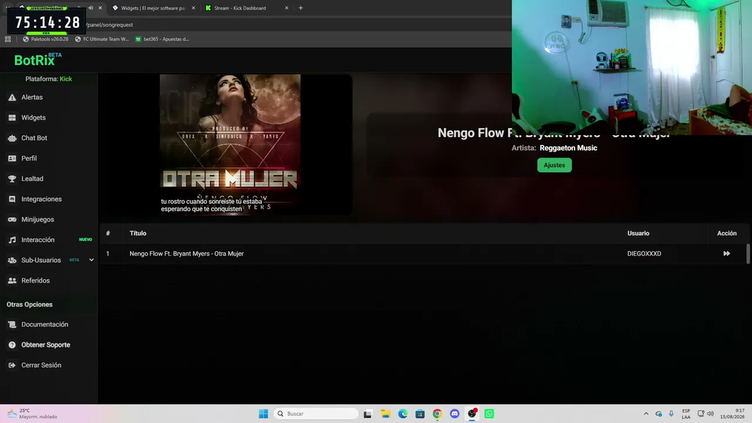Click the Reggaeton Music artist name
This screenshot has height=423, width=752.
[568, 148]
